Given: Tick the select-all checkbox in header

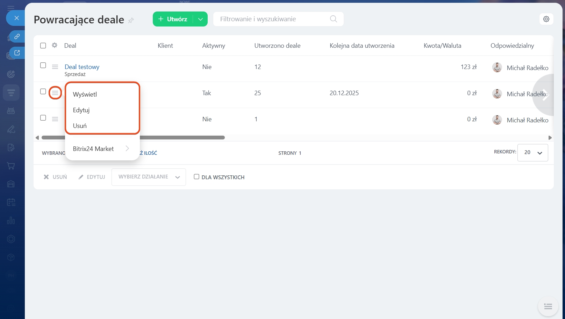Looking at the screenshot, I should click(43, 46).
